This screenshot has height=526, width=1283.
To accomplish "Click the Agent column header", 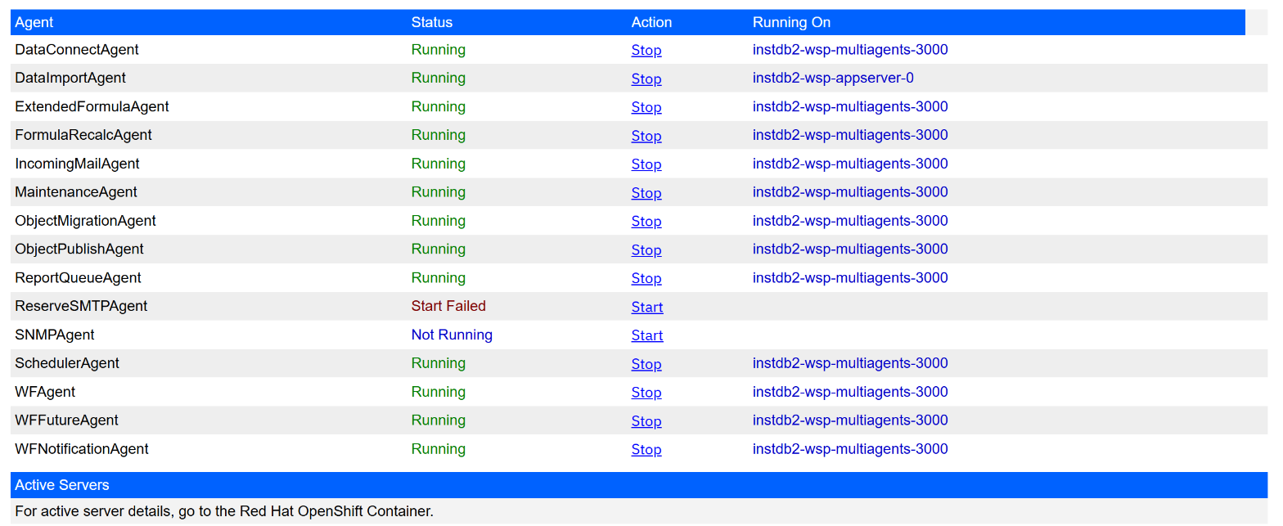I will tap(34, 22).
